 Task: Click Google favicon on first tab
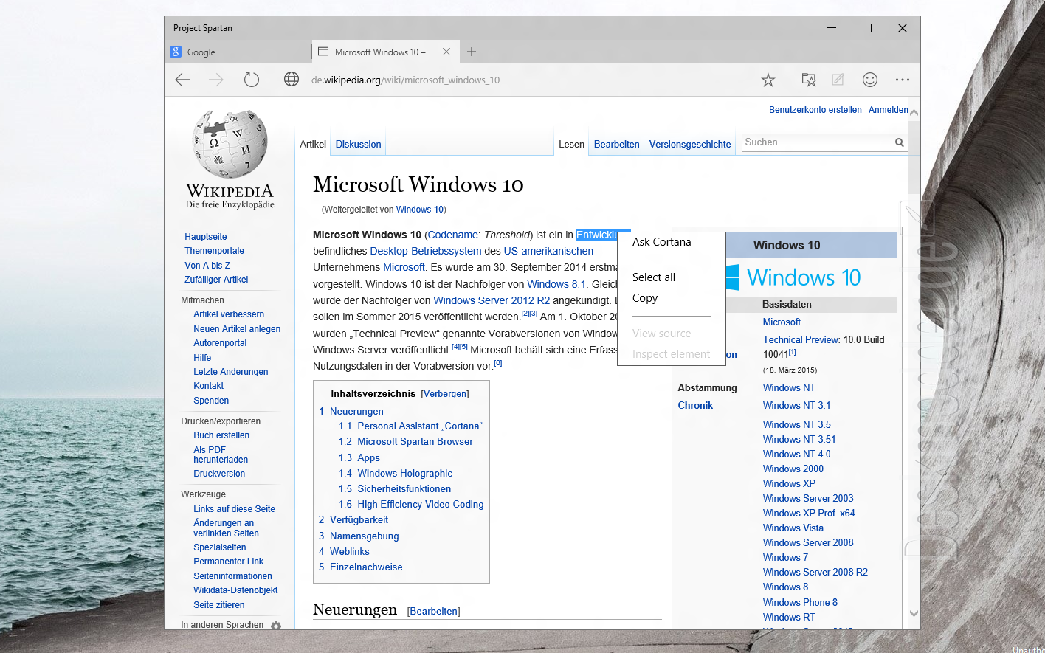[176, 52]
